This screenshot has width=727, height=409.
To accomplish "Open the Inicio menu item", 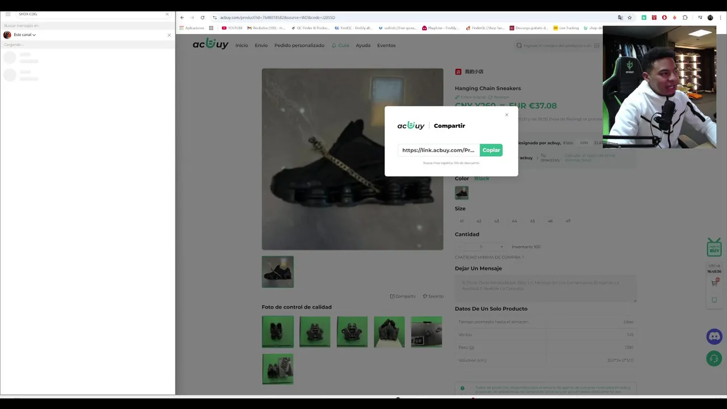I will [242, 45].
